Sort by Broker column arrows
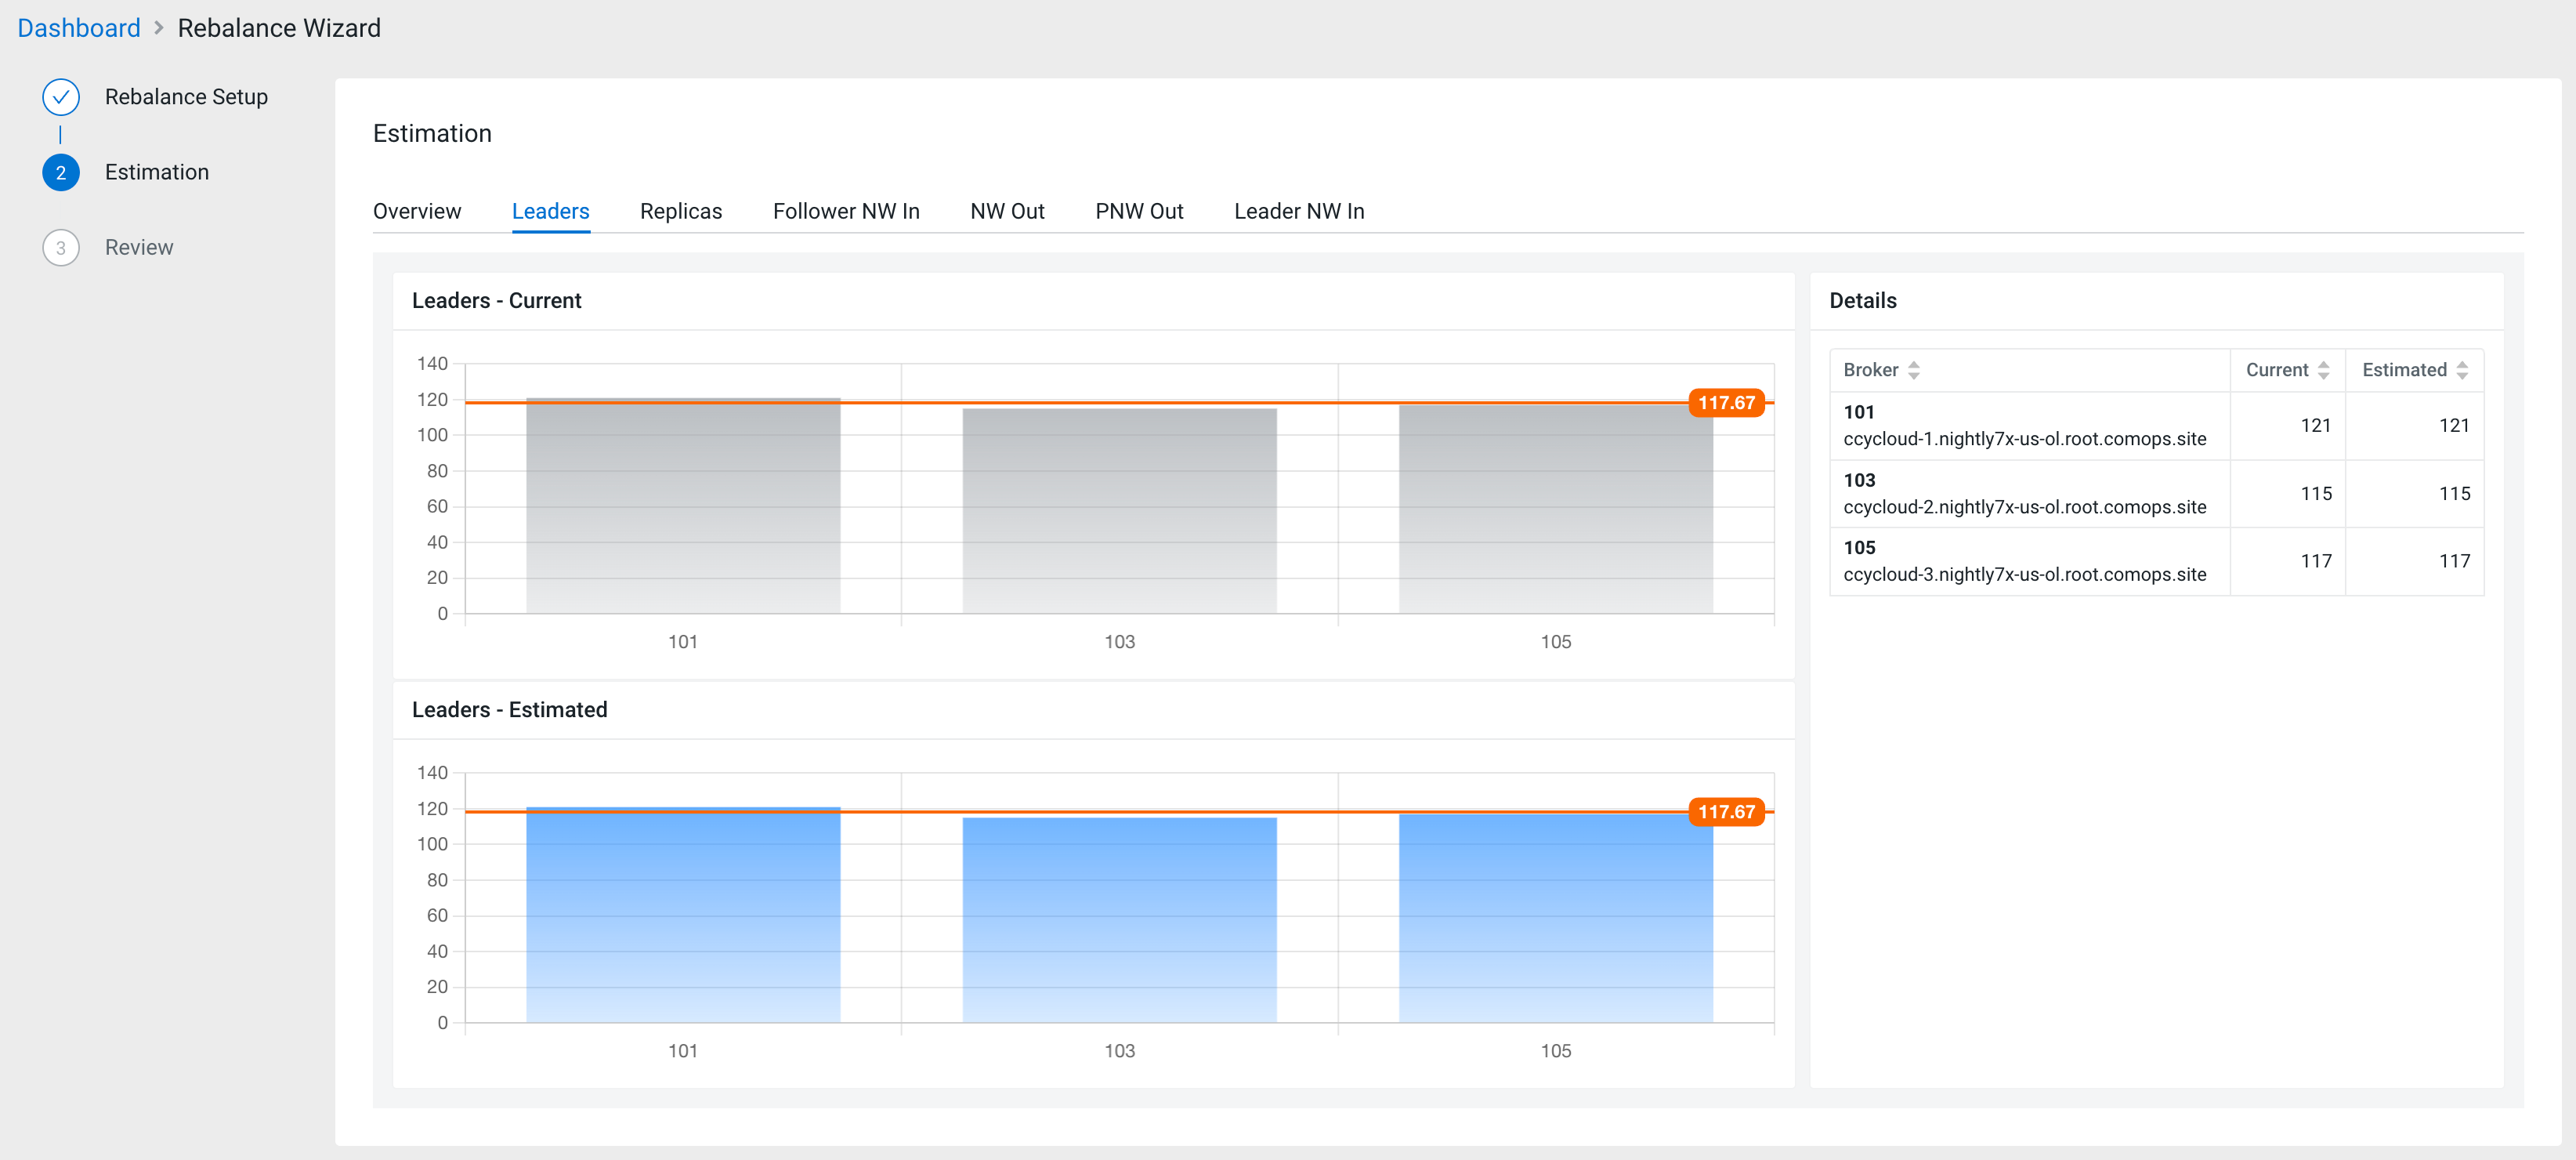This screenshot has height=1160, width=2576. point(1913,370)
